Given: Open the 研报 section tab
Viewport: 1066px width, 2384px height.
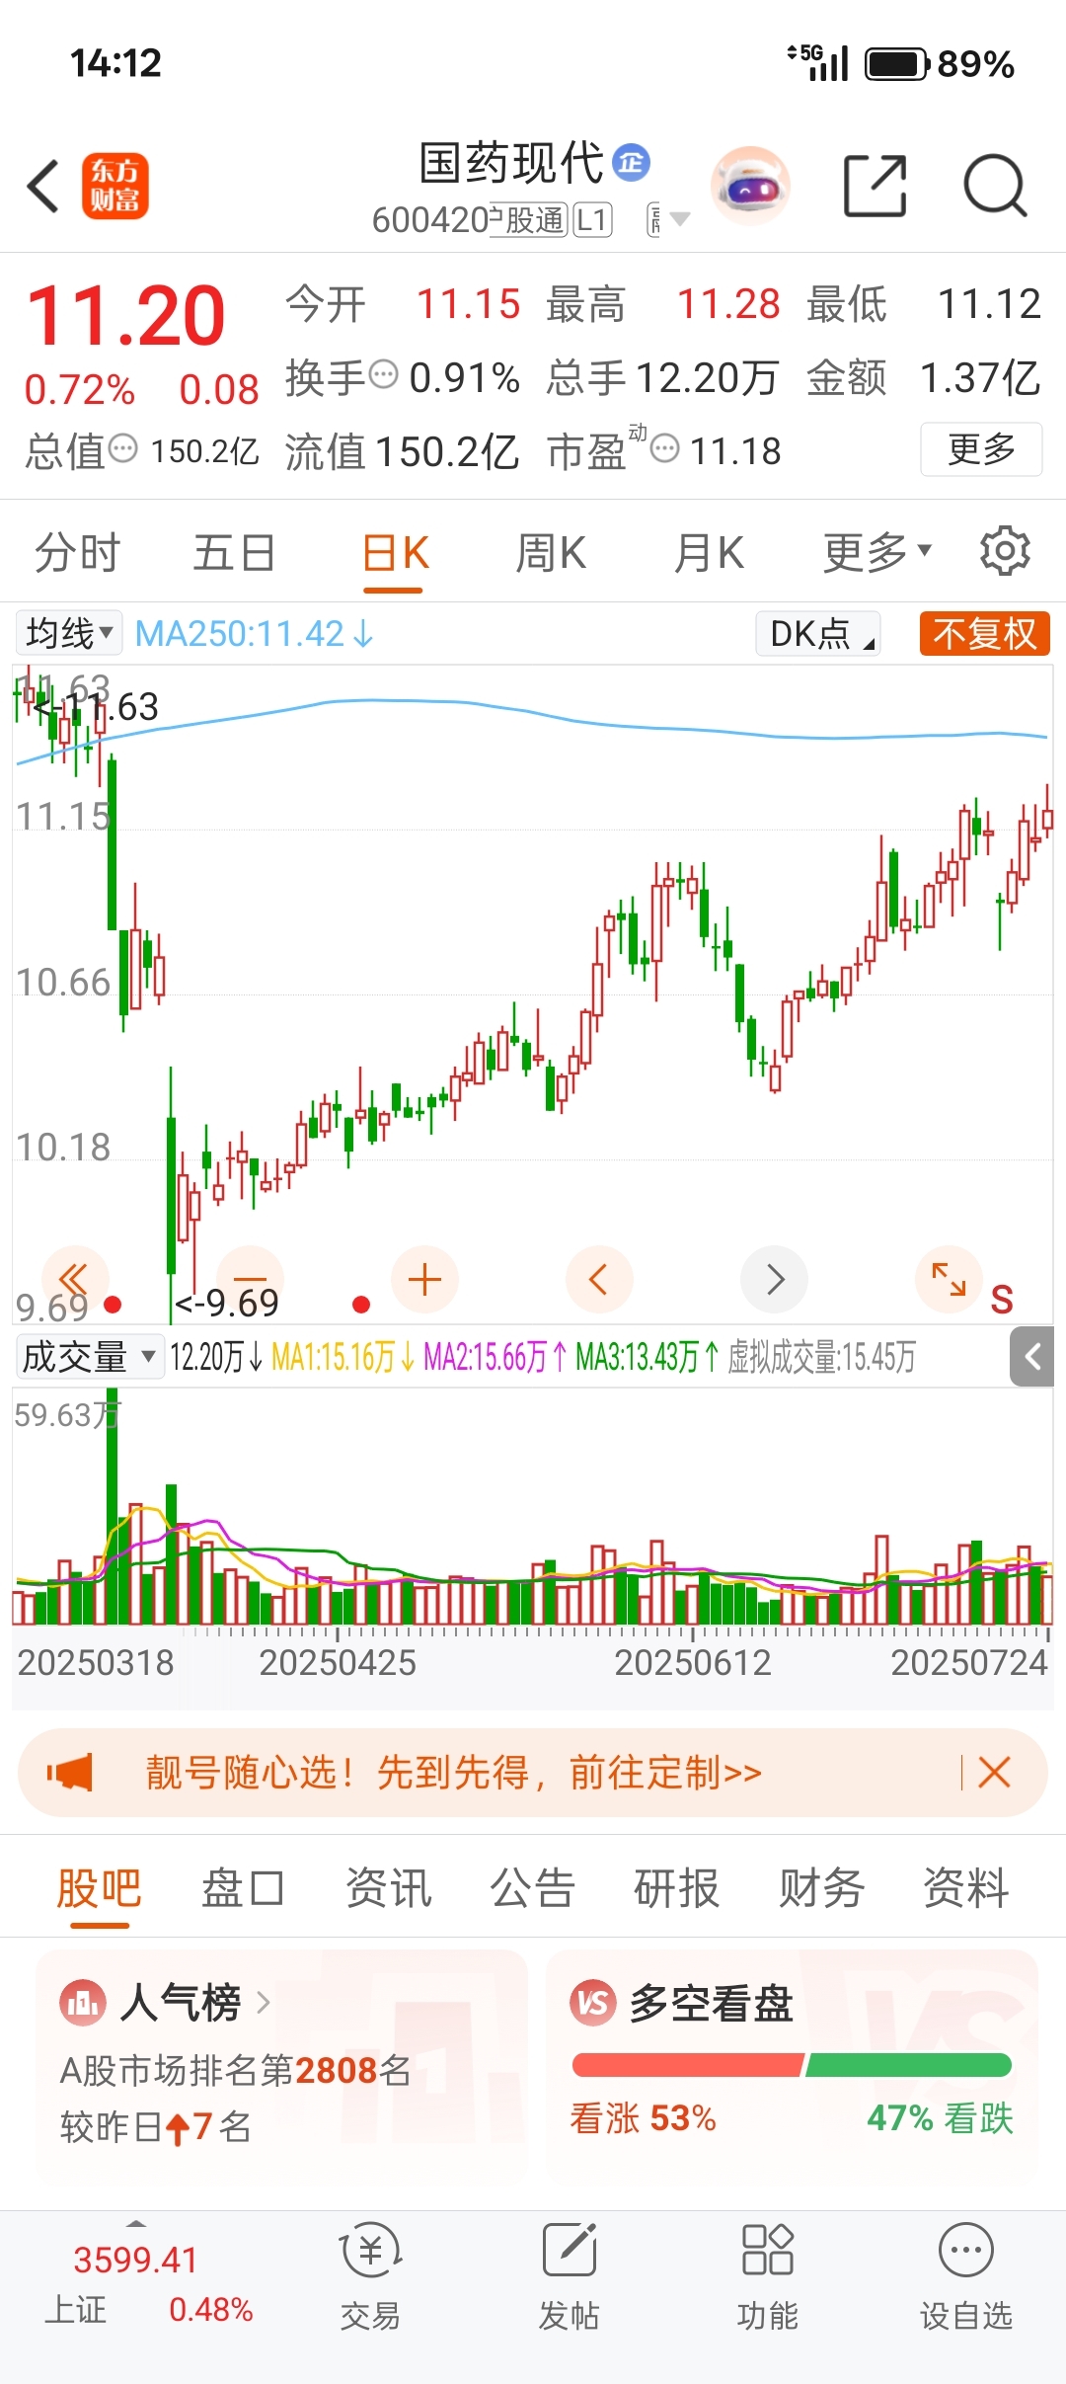Looking at the screenshot, I should point(676,1888).
